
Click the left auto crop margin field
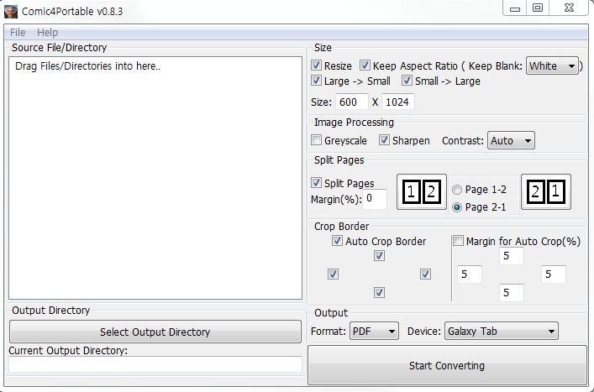tap(470, 274)
